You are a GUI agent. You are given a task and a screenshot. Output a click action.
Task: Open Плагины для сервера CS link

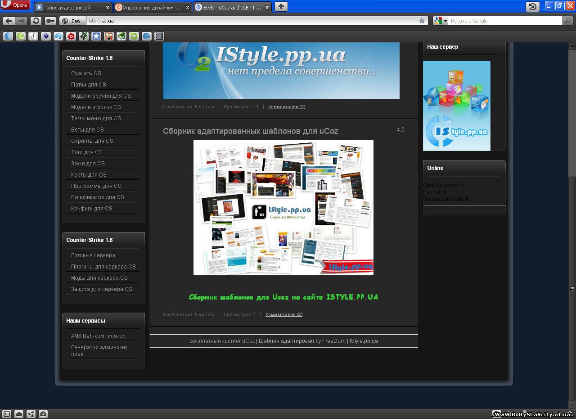pos(103,267)
